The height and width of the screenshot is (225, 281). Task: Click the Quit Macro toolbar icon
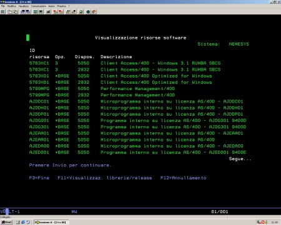click(74, 12)
